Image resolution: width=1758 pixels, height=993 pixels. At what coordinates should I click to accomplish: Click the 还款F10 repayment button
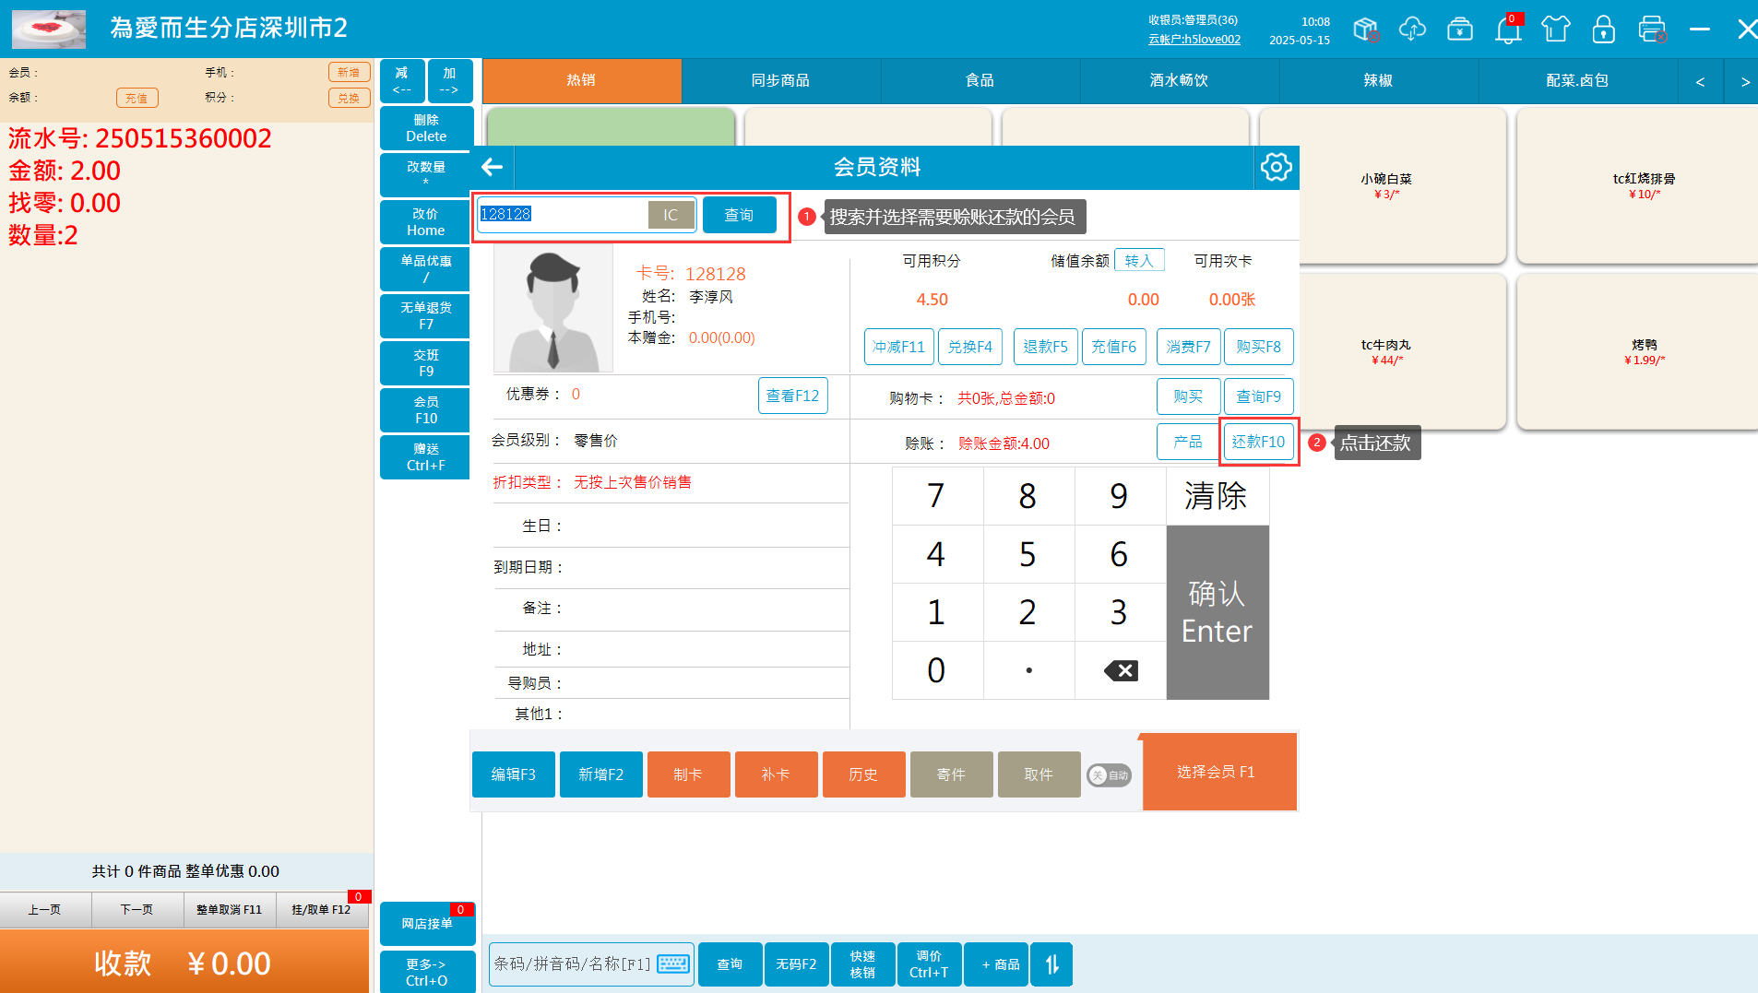point(1258,443)
